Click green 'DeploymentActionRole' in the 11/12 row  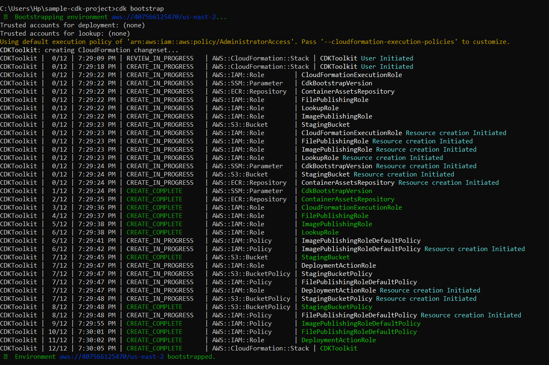(x=339, y=340)
